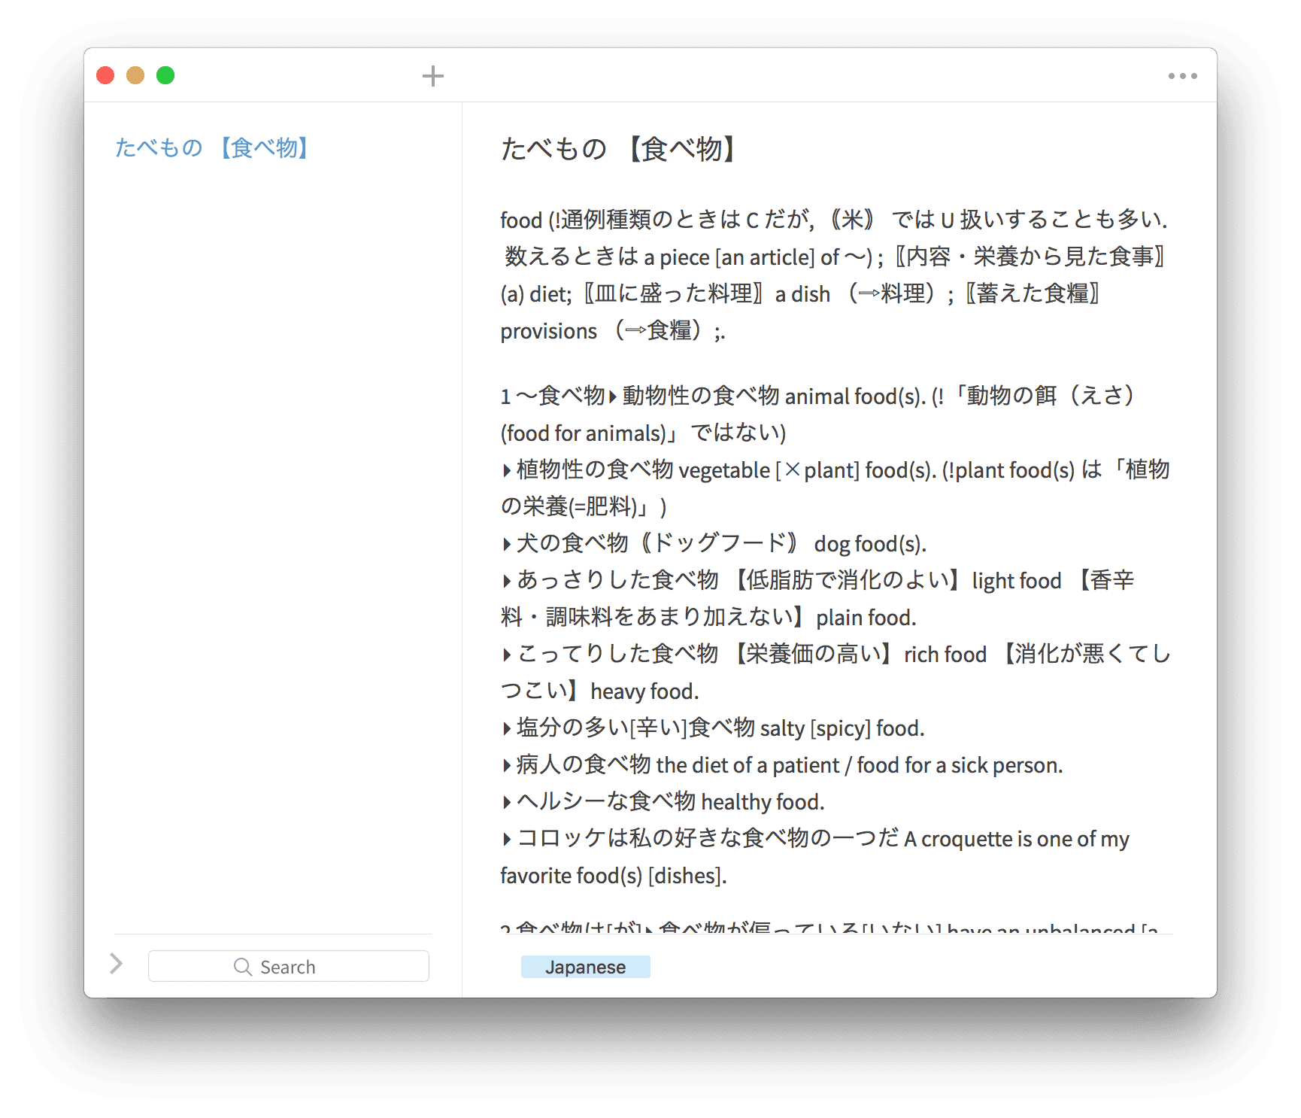Click the triangle marker before 犬の食べ物

(x=507, y=545)
